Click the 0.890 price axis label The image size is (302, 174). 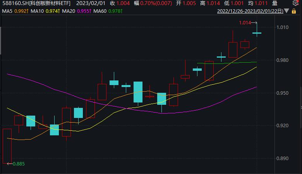tap(283, 159)
